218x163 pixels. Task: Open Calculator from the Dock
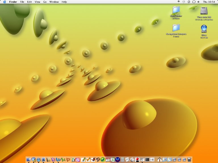122,160
